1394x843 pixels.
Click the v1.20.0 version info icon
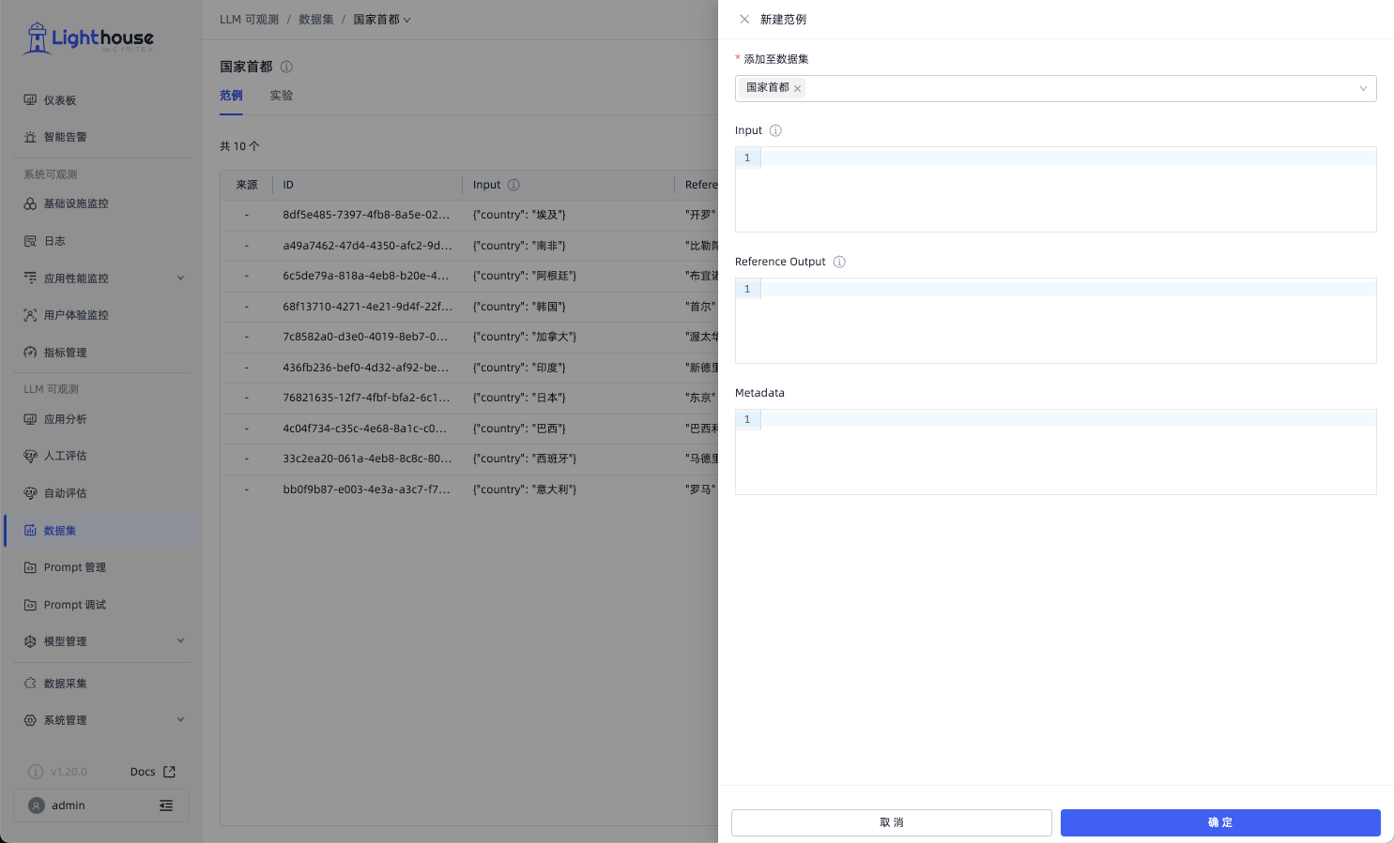coord(36,772)
